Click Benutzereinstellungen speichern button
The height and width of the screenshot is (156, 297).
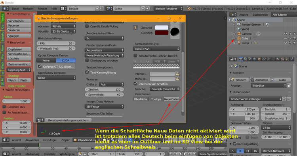pyautogui.click(x=68, y=120)
